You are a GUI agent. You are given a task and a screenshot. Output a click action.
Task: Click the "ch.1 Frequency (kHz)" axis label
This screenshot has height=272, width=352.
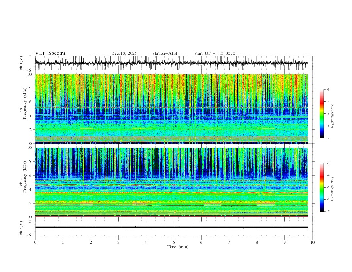23,103
